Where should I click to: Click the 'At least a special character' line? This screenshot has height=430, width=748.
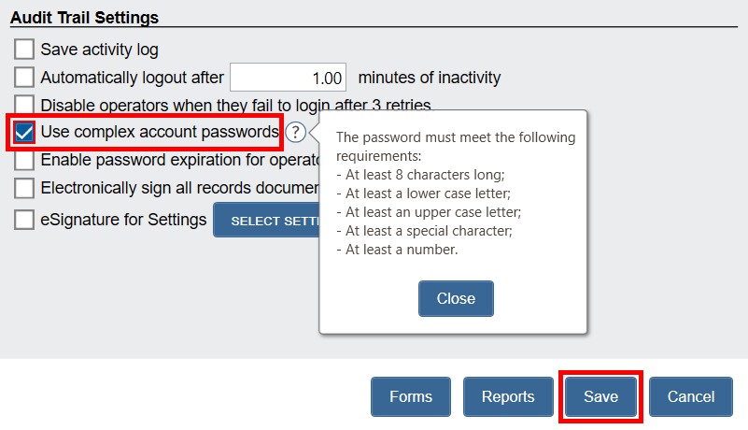pyautogui.click(x=424, y=231)
